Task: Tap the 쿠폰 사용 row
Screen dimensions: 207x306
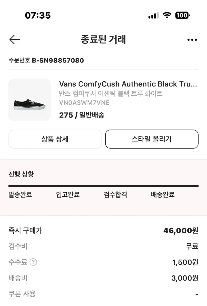Action: click(103, 294)
